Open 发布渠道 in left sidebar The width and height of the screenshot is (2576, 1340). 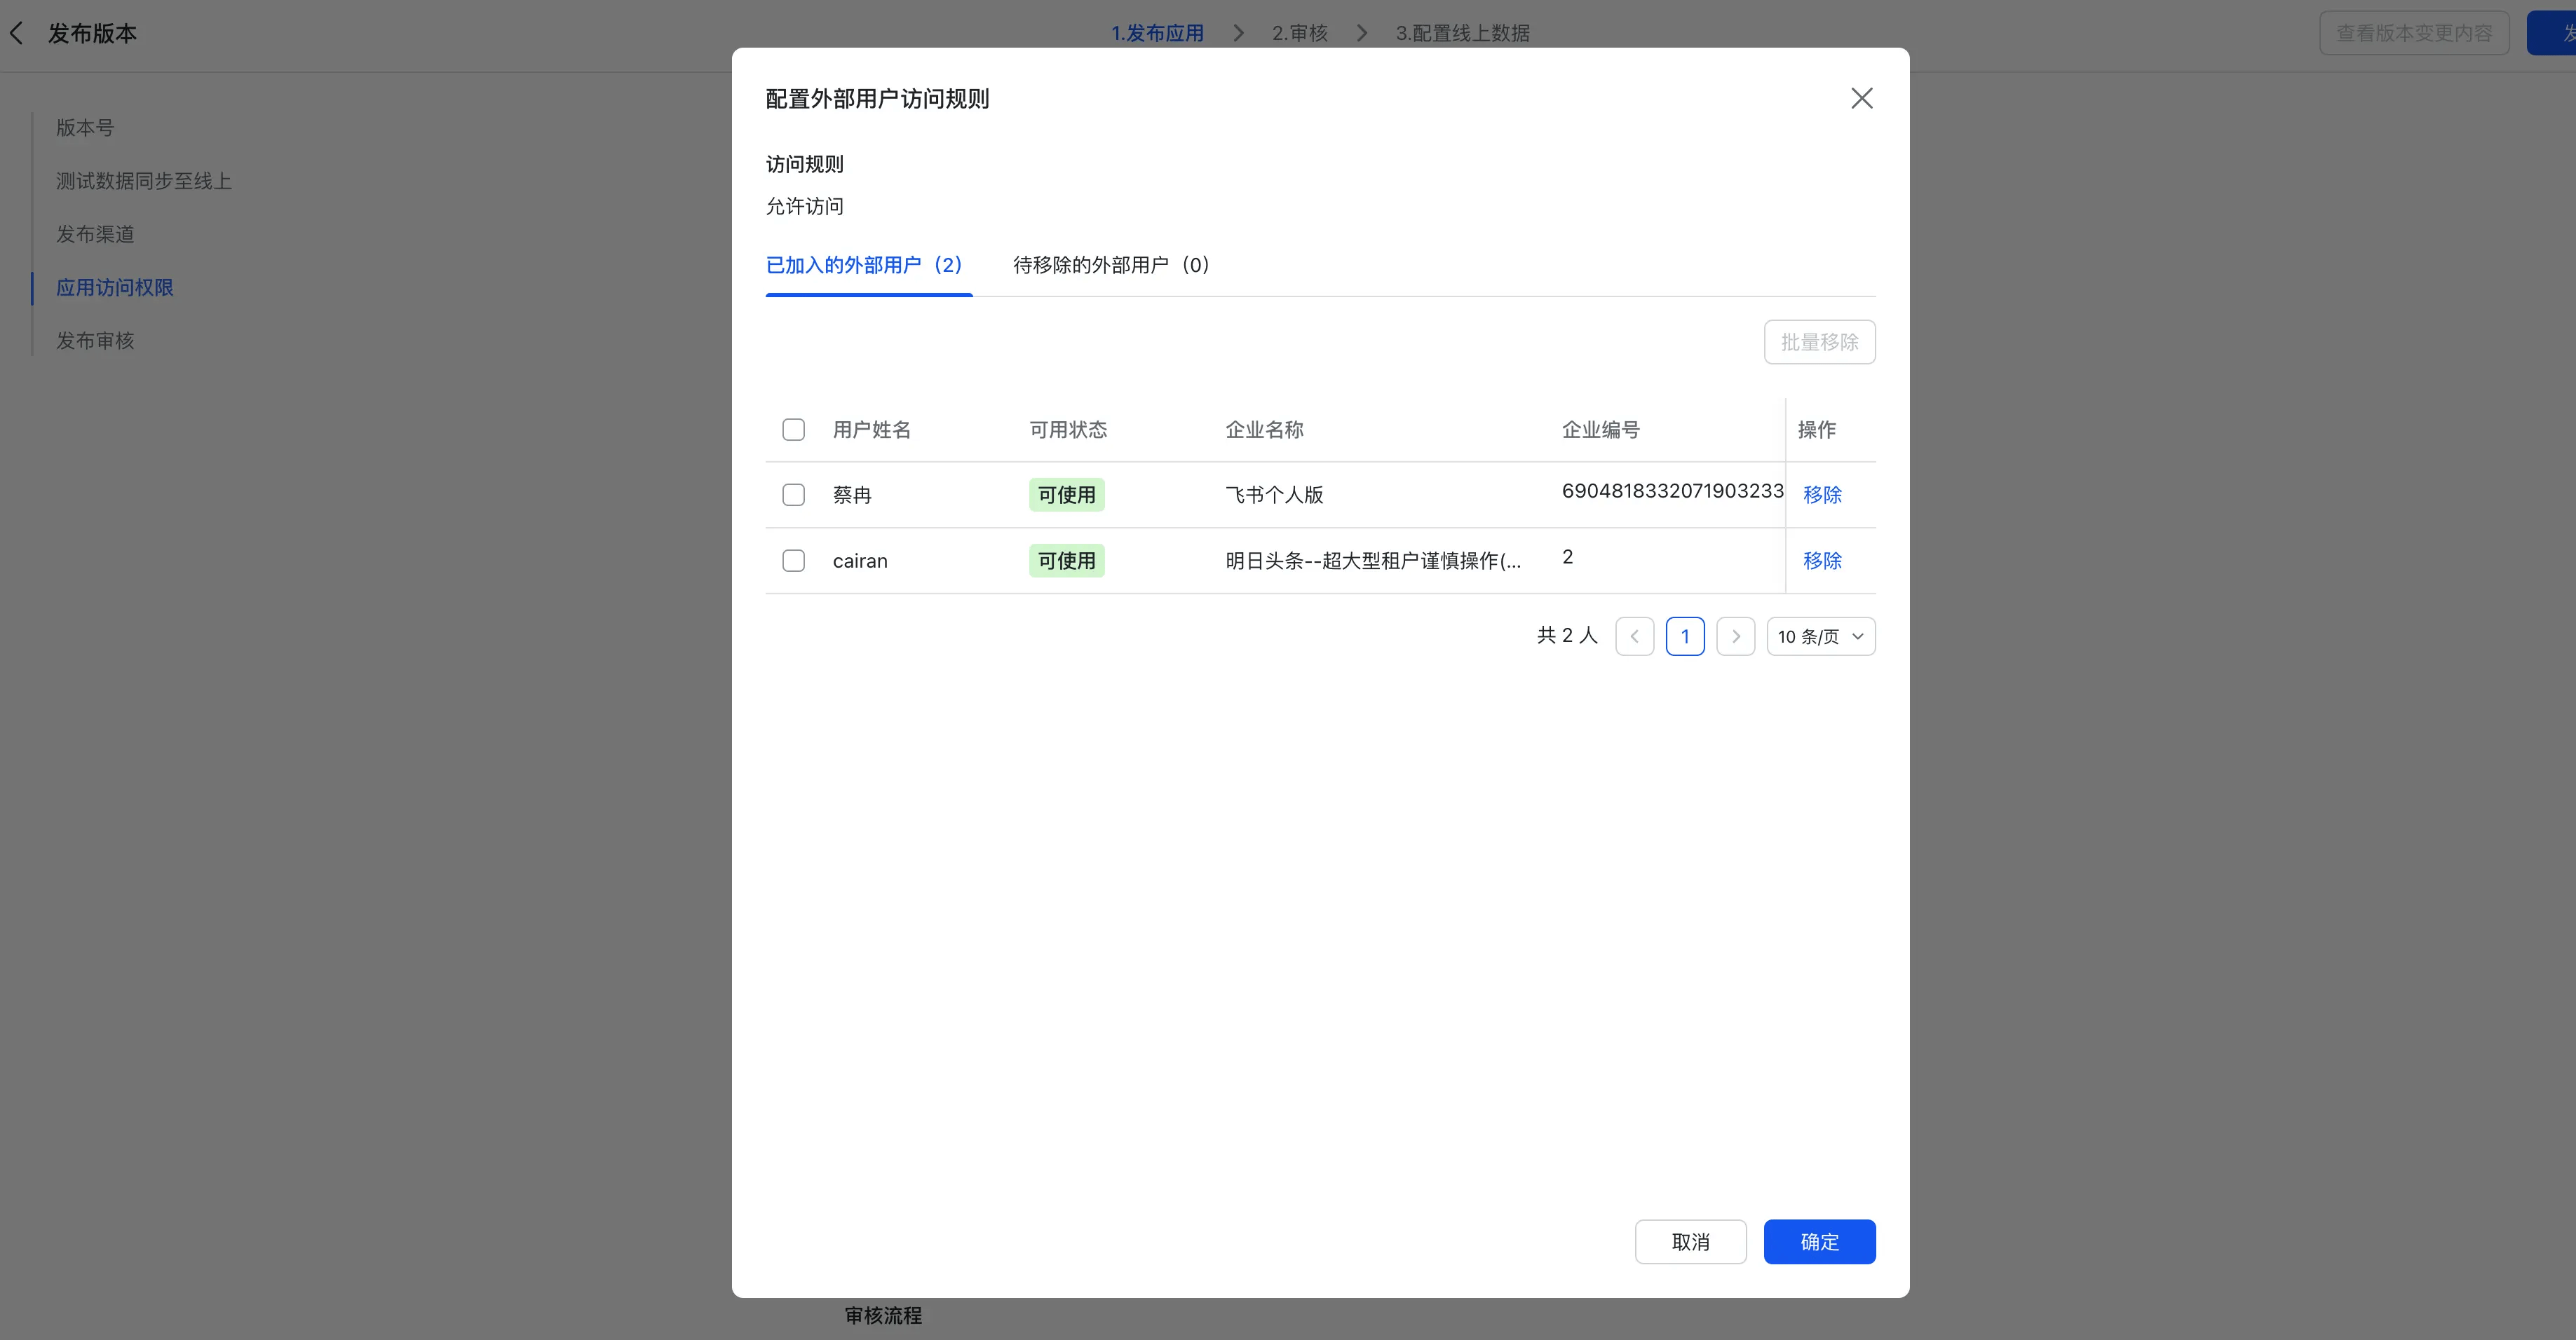point(95,234)
